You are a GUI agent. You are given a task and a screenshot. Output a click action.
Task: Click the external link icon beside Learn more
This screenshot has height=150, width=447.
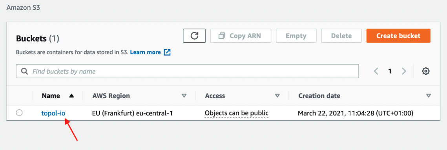[167, 52]
